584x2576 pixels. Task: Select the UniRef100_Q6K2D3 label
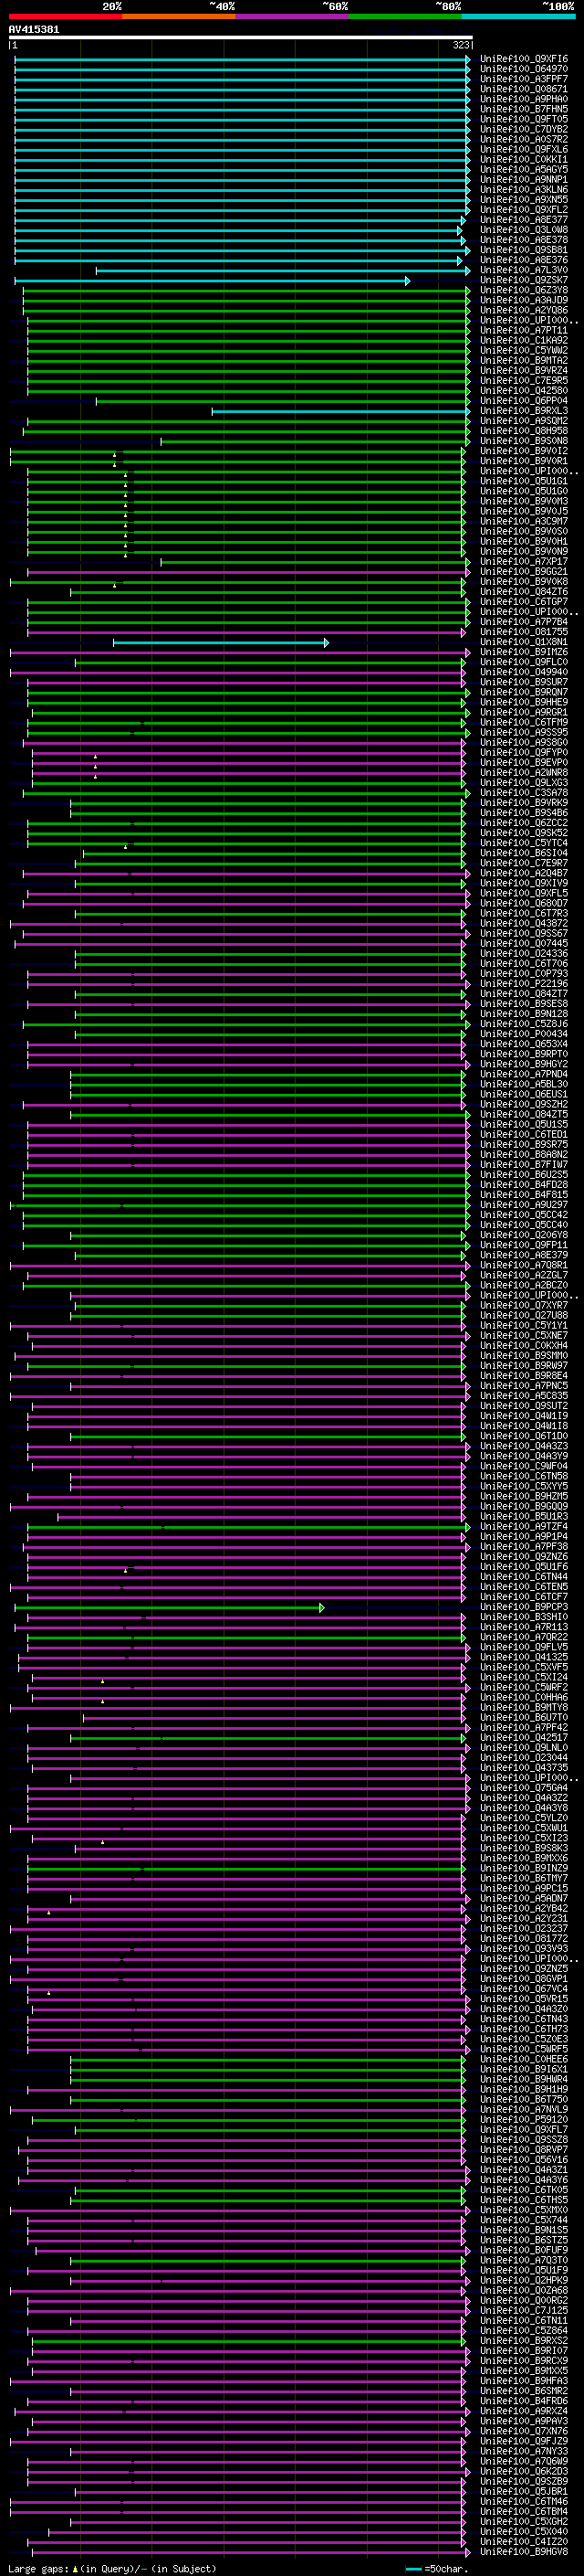pos(524,2471)
